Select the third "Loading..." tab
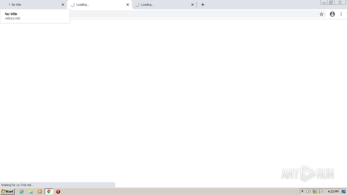Viewport: 347px width, 195px height. [164, 5]
